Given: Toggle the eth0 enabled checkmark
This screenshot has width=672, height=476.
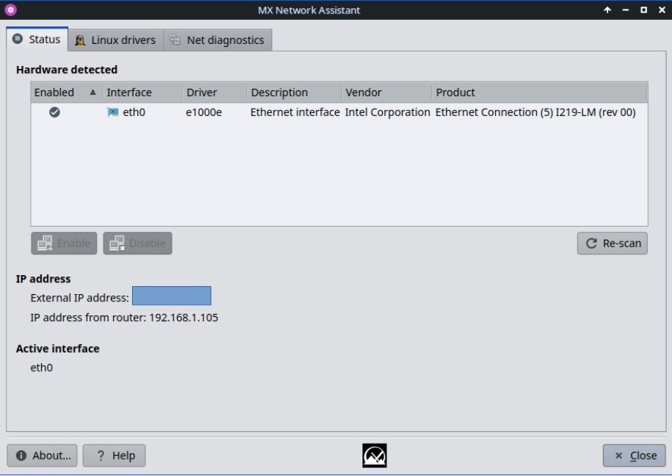Looking at the screenshot, I should click(x=54, y=113).
